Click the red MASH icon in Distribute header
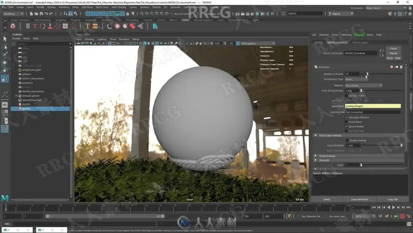This screenshot has width=413, height=233. [x=392, y=67]
